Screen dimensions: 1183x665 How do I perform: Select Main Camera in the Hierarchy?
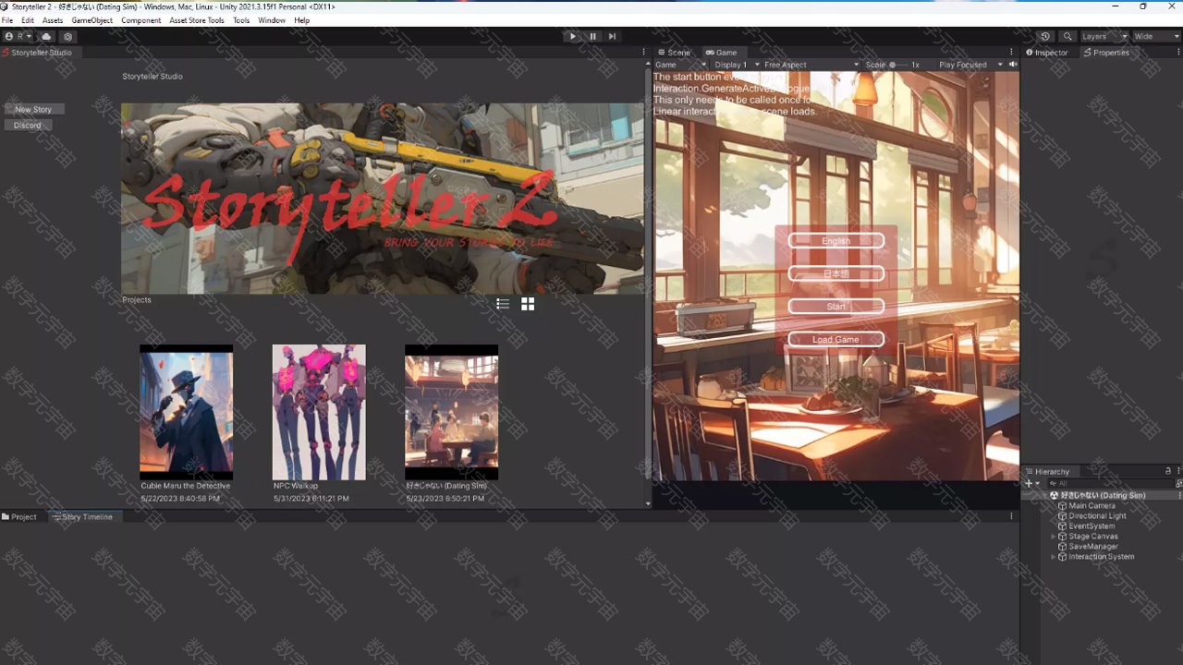[1092, 506]
